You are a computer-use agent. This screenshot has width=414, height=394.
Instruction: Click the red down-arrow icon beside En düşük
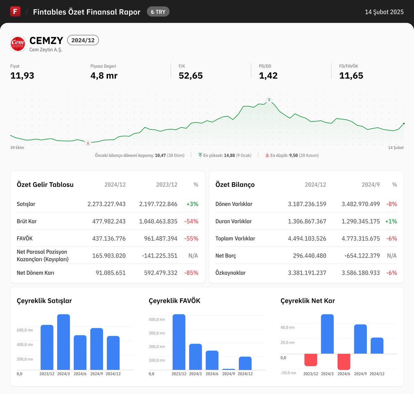tap(267, 155)
